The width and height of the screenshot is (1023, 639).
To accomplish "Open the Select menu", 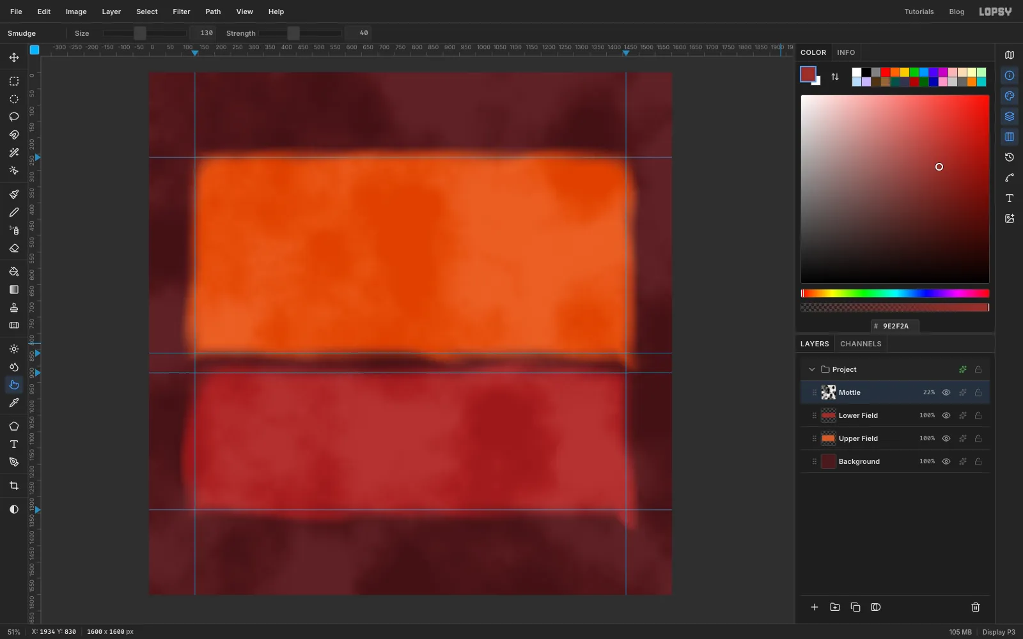I will click(x=147, y=12).
